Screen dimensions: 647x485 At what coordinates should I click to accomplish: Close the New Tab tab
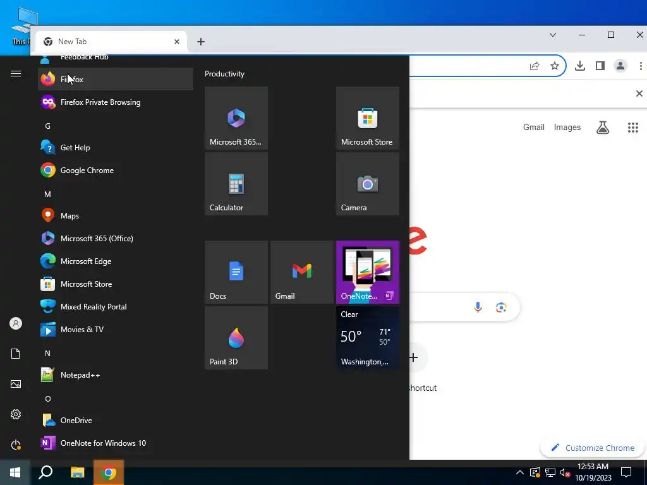click(x=177, y=42)
